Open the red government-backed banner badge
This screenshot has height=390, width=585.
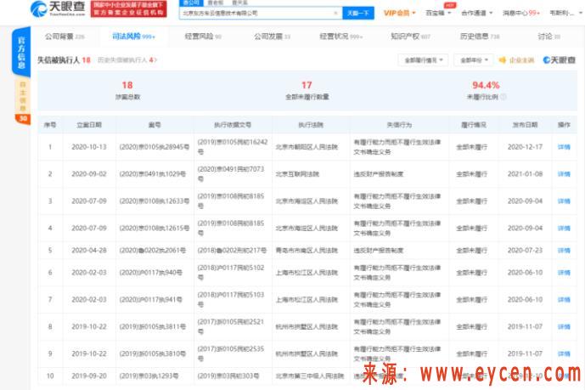pyautogui.click(x=129, y=9)
